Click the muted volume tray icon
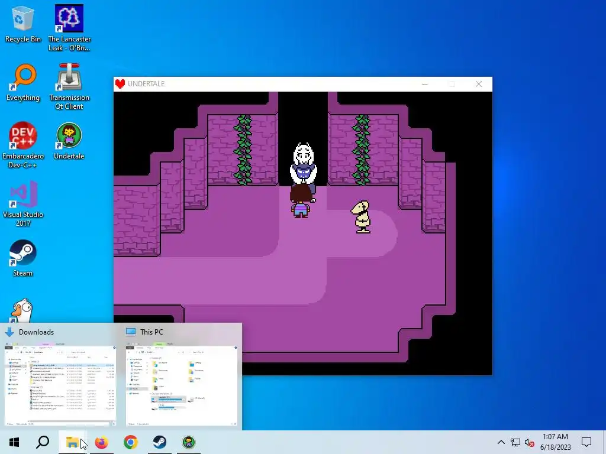606x454 pixels. click(530, 443)
